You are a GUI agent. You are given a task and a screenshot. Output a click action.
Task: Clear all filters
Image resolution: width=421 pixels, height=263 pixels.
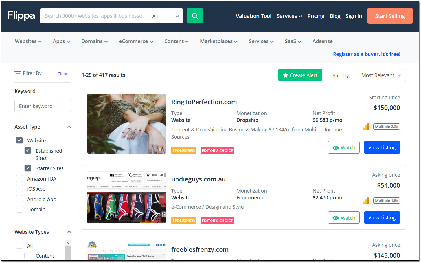[x=62, y=74]
